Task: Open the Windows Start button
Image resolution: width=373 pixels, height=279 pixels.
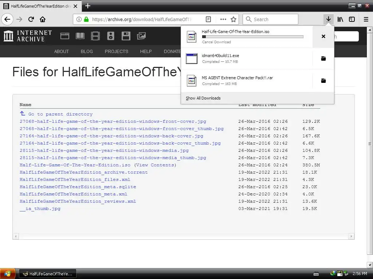Action: [8, 274]
